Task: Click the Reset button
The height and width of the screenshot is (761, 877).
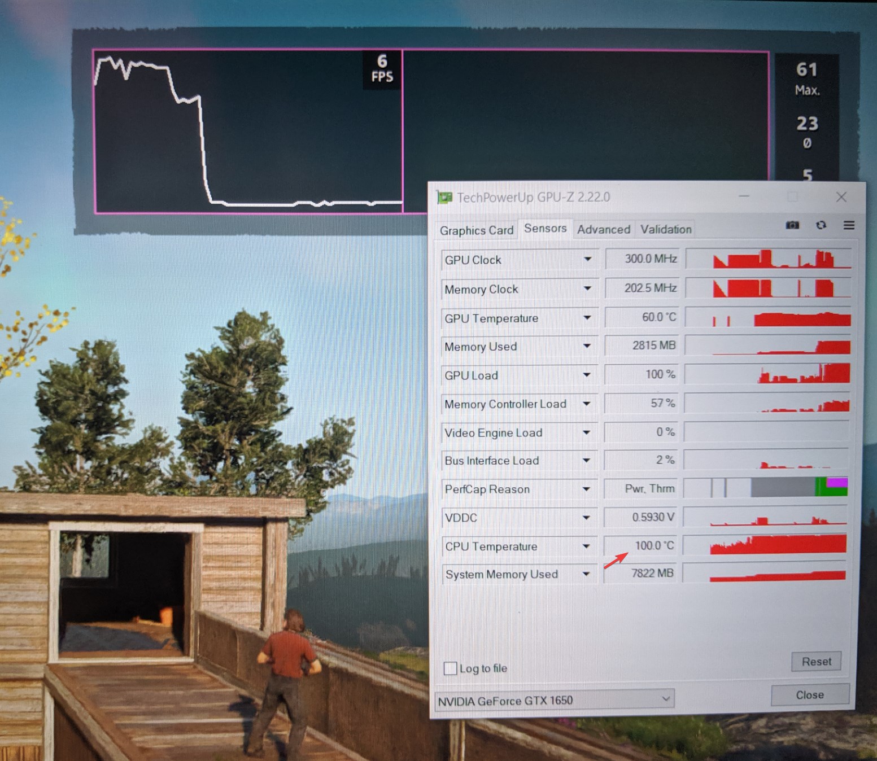Action: coord(817,662)
